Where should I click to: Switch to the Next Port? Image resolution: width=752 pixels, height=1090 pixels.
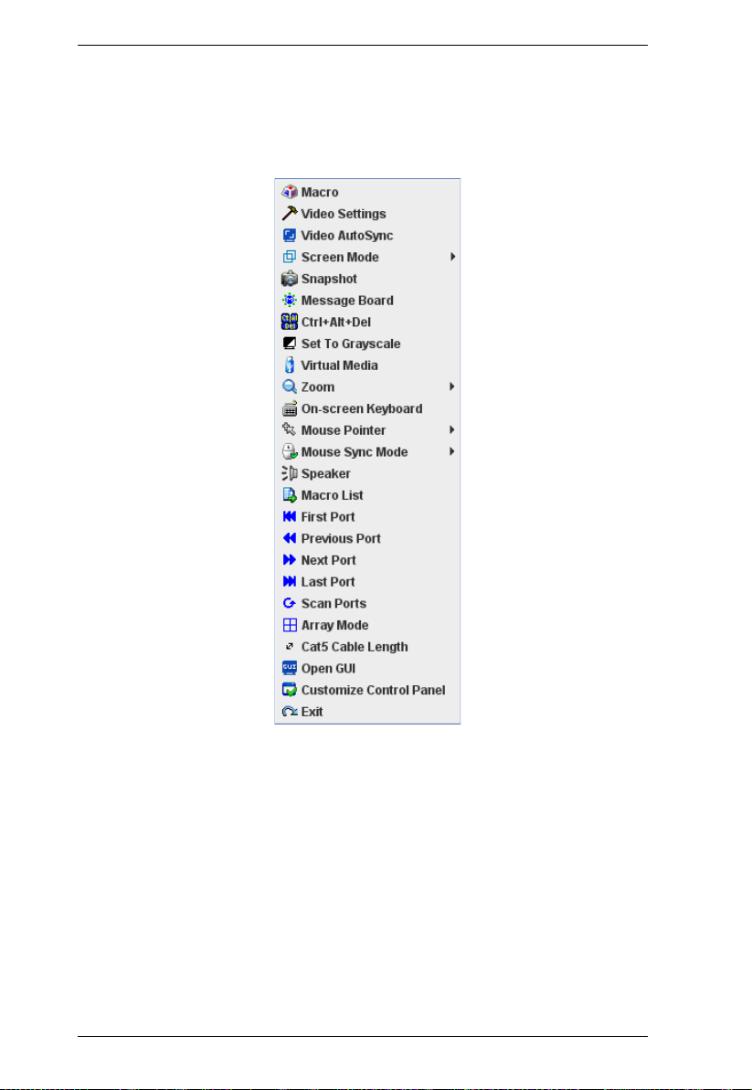(x=367, y=560)
